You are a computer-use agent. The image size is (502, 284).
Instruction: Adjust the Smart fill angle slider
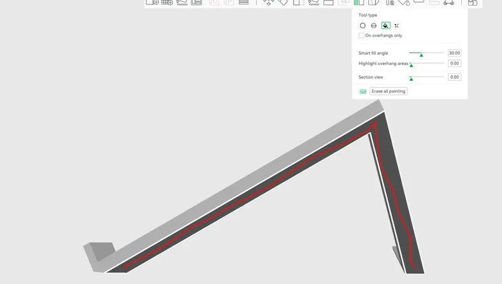pos(427,53)
